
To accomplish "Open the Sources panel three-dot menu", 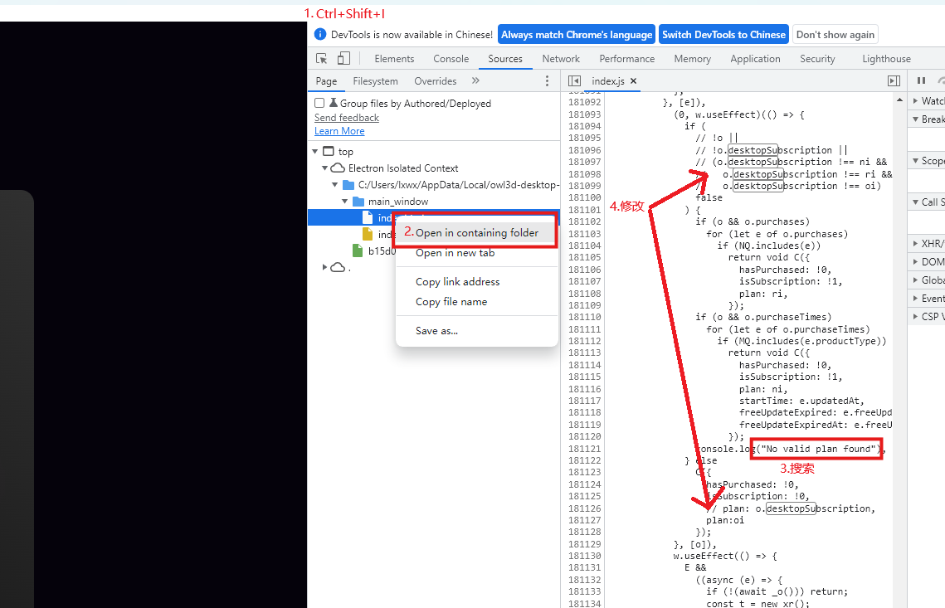I will [547, 81].
